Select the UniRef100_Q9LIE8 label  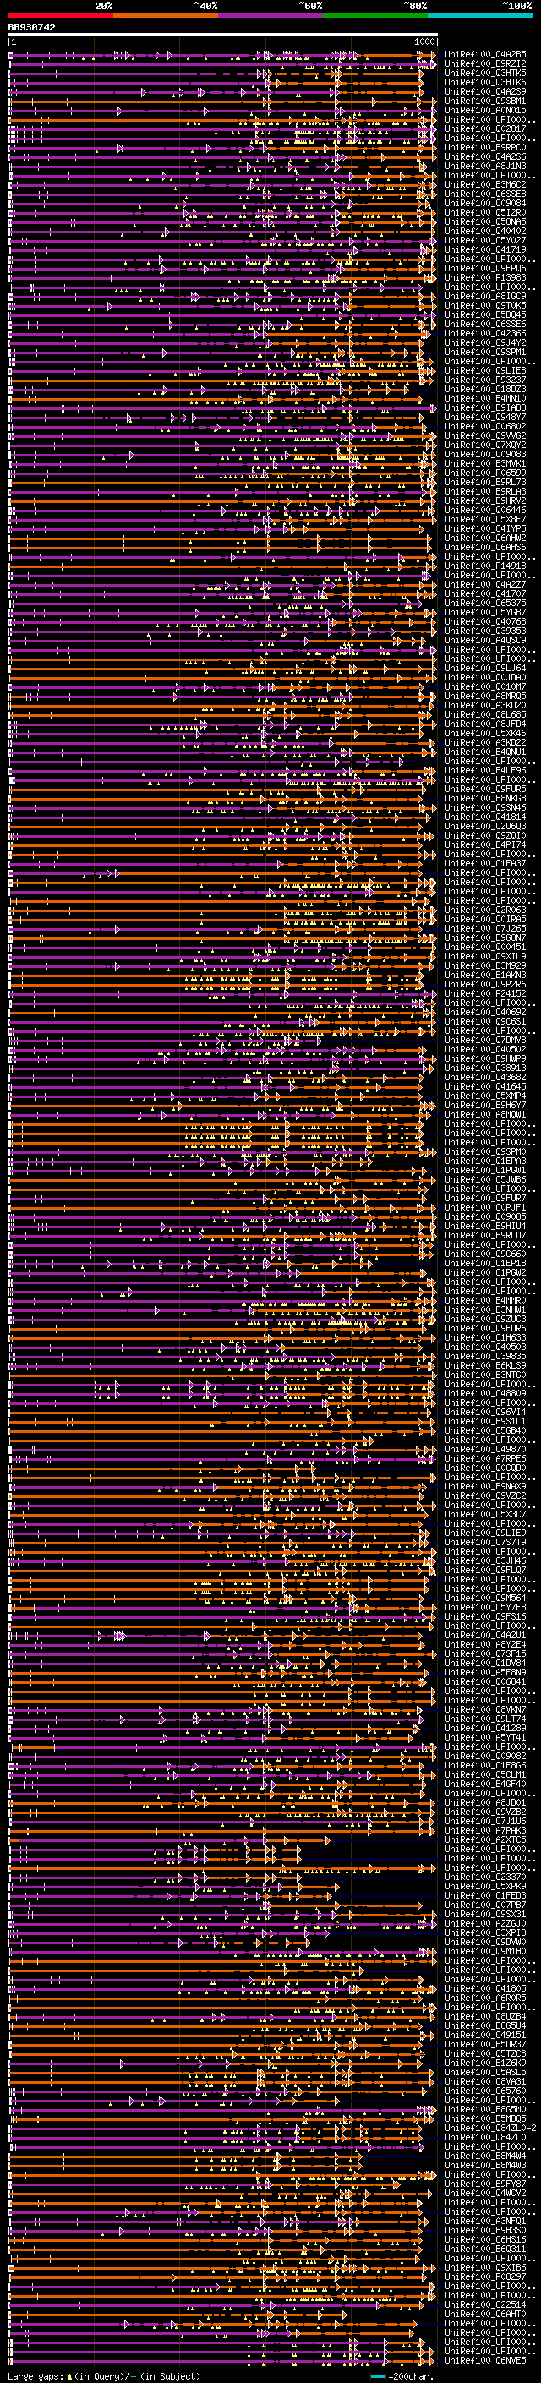485,371
